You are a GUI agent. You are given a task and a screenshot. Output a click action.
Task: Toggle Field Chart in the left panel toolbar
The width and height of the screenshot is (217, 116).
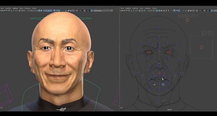pos(29,11)
